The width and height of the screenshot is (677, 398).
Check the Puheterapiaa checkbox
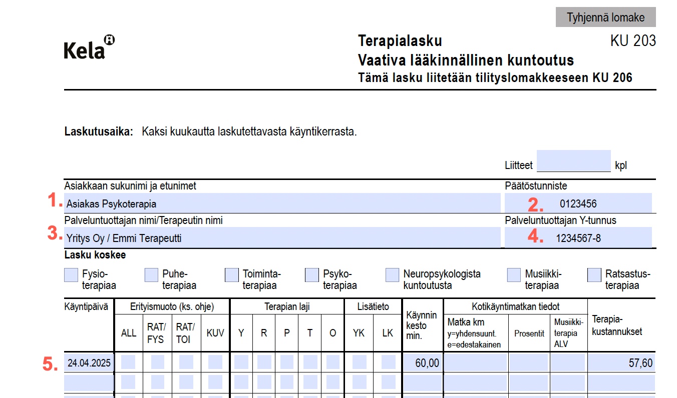click(x=152, y=275)
